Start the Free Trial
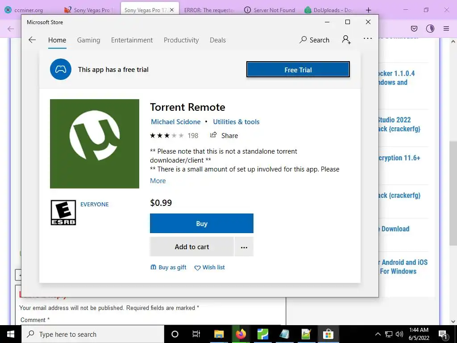 tap(298, 70)
